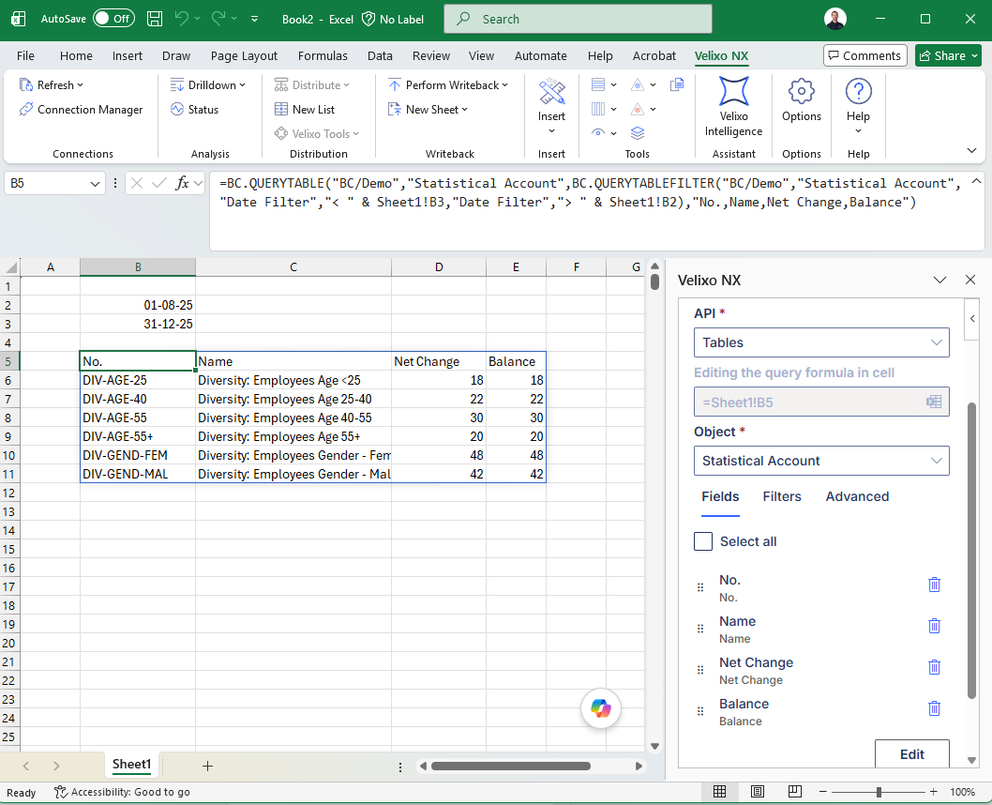Click the zoom in plus button
Viewport: 992px width, 805px height.
(933, 792)
